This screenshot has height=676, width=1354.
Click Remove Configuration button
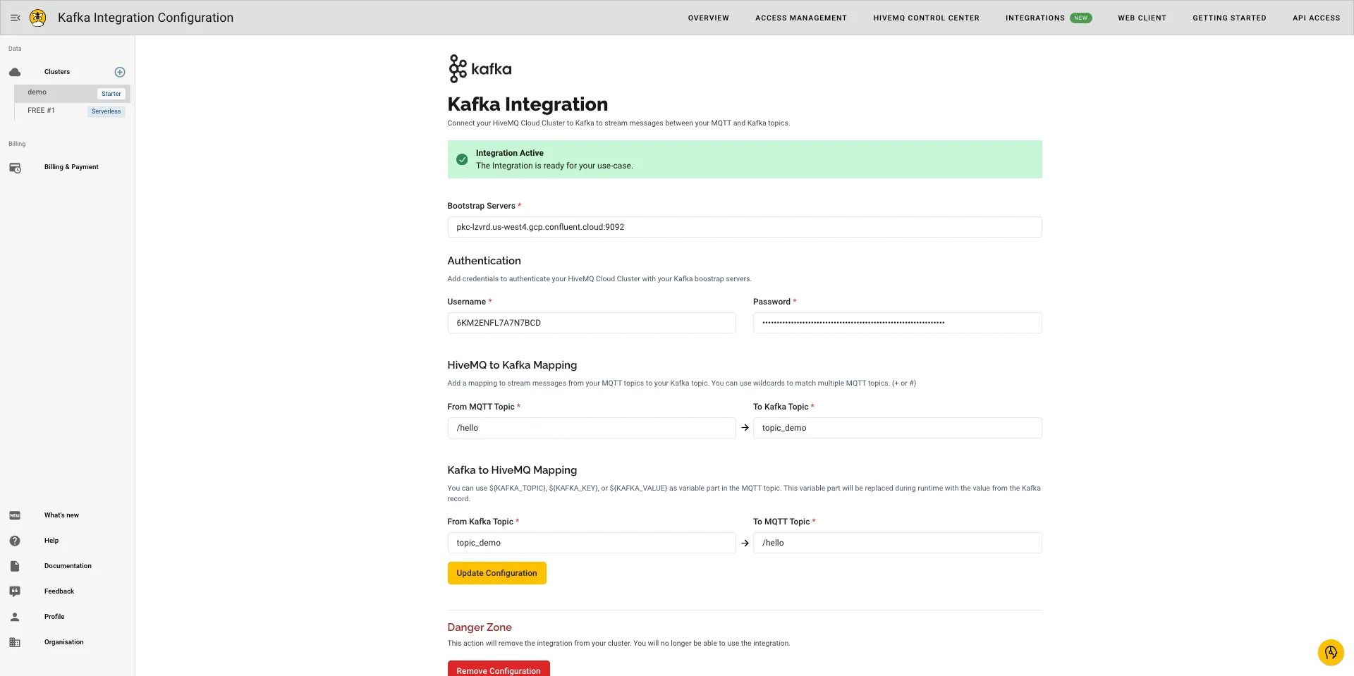pyautogui.click(x=499, y=669)
